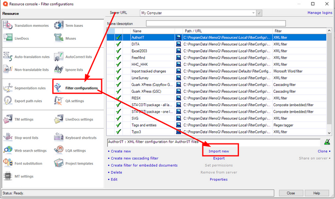Image resolution: width=335 pixels, height=199 pixels.
Task: Click the filter icon beside description box
Action: [x=326, y=142]
